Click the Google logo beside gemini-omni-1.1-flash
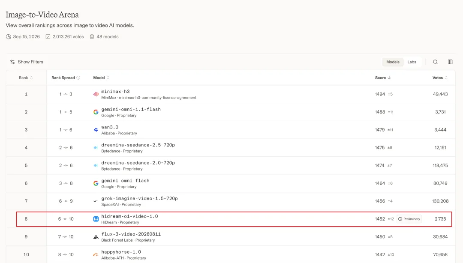Image resolution: width=463 pixels, height=263 pixels. (x=96, y=112)
